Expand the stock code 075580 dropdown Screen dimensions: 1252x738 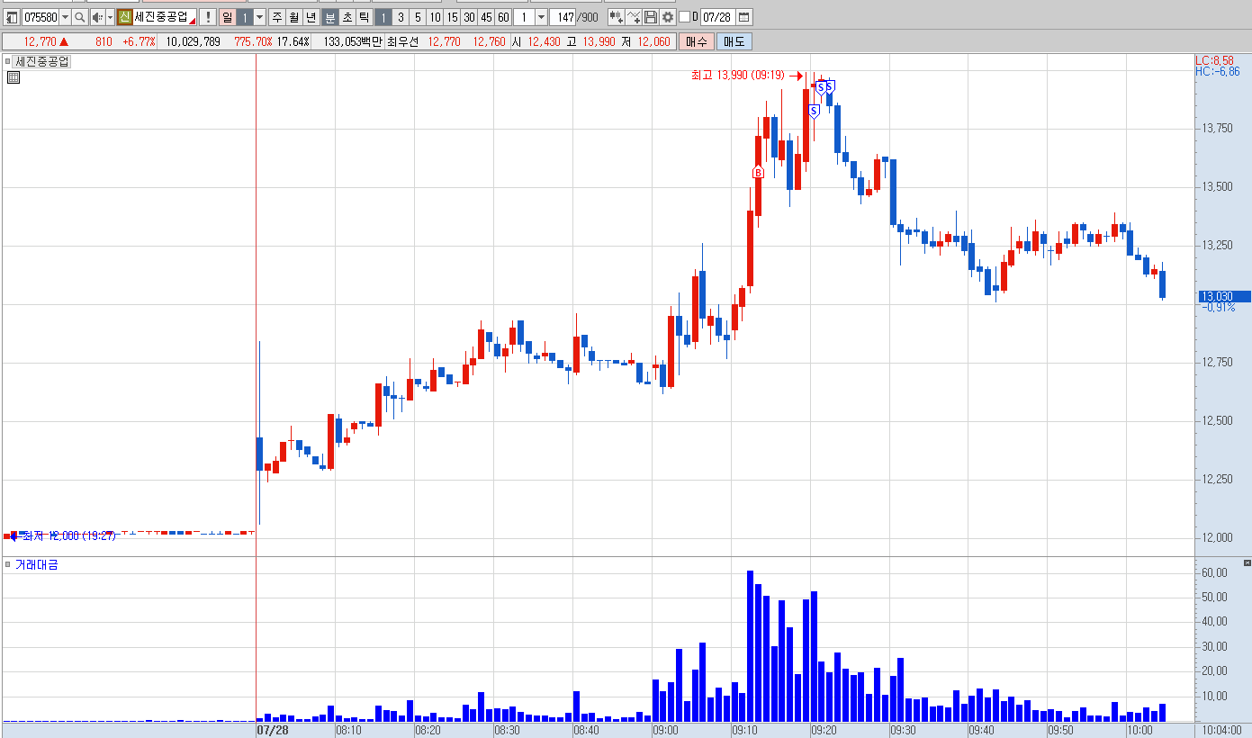coord(65,17)
